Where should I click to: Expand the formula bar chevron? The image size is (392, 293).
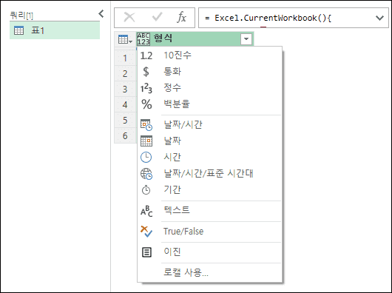379,18
